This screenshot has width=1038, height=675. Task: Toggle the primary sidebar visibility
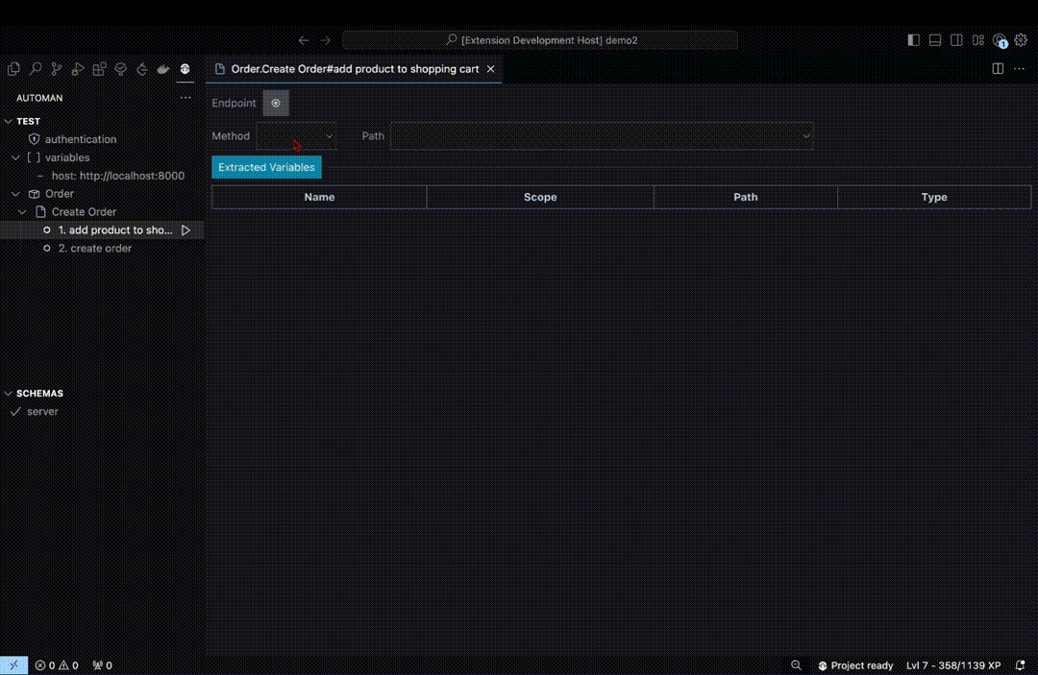tap(913, 39)
